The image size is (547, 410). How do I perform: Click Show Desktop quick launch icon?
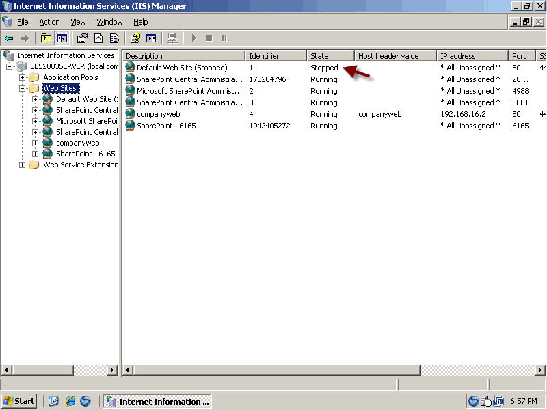click(x=53, y=401)
